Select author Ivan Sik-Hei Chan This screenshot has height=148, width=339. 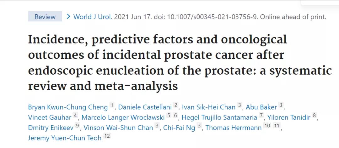209,107
